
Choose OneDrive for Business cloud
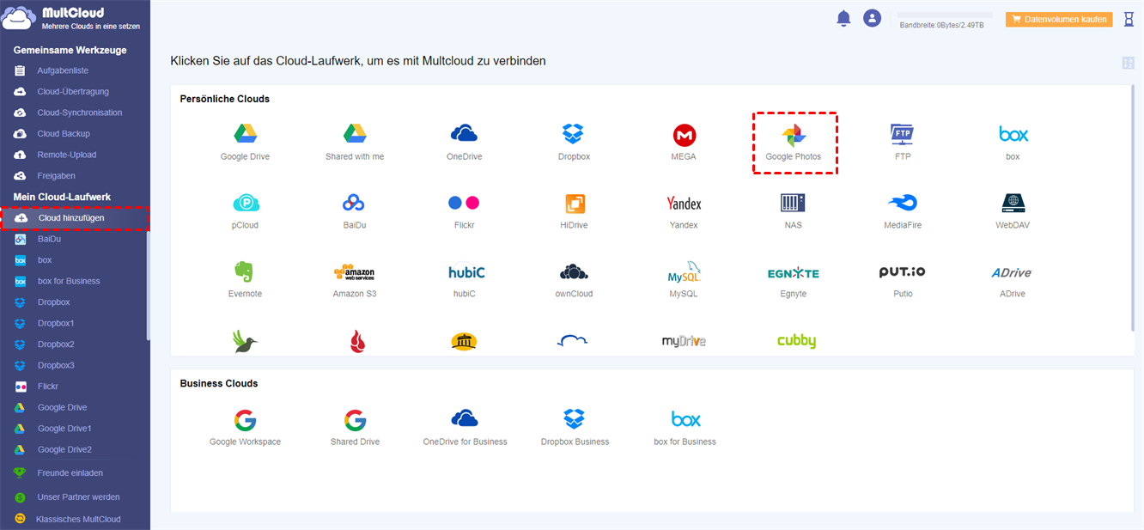[465, 418]
